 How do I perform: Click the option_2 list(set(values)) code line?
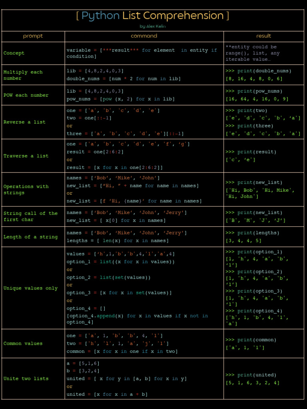point(108,277)
